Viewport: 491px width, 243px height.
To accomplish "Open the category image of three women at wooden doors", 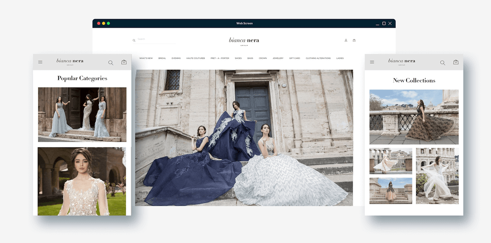I will [x=82, y=115].
